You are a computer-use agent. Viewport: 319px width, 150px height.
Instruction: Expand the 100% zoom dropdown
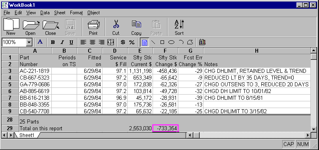[x=29, y=42]
